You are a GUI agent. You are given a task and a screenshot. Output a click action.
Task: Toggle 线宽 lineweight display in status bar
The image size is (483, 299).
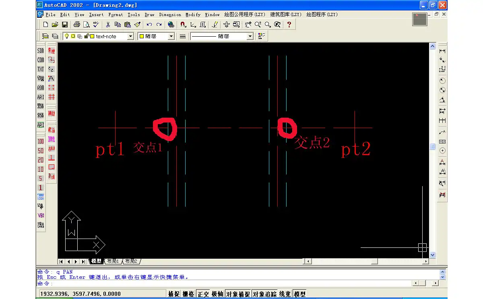pyautogui.click(x=285, y=294)
